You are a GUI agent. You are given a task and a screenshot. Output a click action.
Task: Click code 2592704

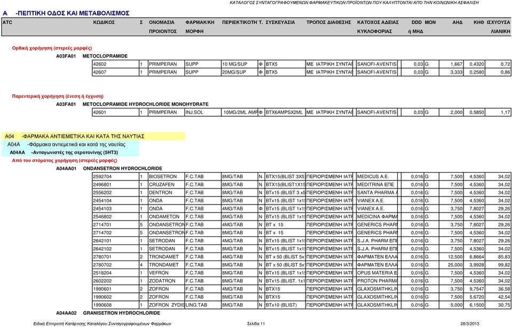tap(102, 176)
